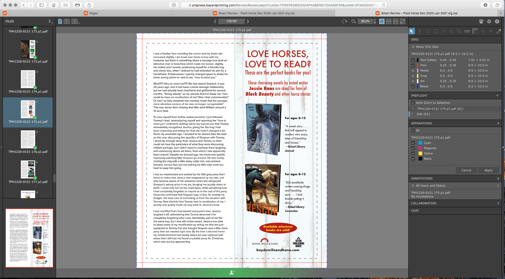This screenshot has height=279, width=505.
Task: Enable the Media box overlay checkbox
Action: pyautogui.click(x=413, y=70)
